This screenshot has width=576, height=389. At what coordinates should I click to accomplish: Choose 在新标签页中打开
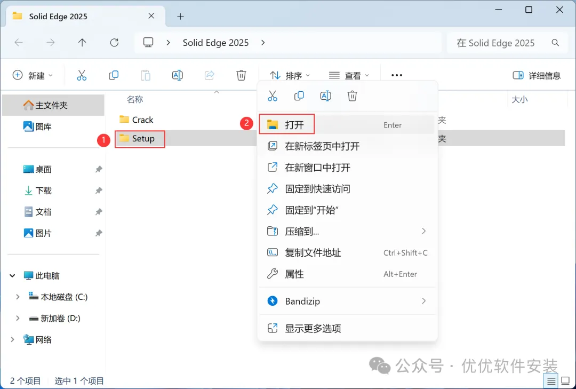click(347, 146)
